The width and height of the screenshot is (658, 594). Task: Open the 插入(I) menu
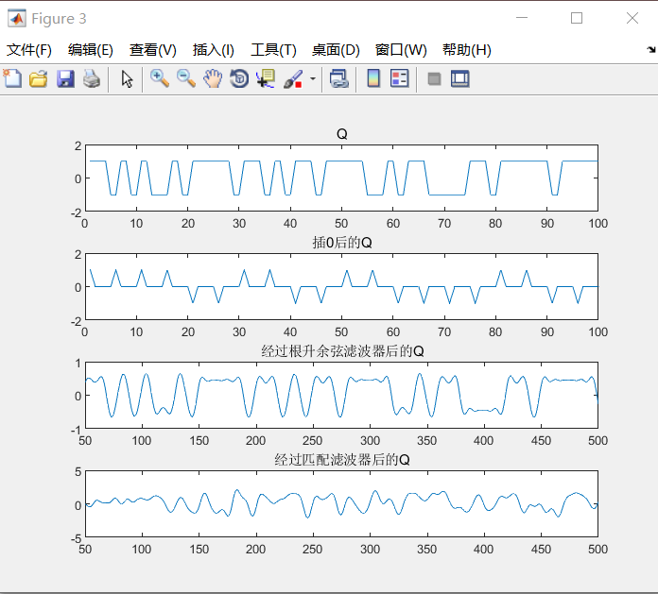point(213,50)
